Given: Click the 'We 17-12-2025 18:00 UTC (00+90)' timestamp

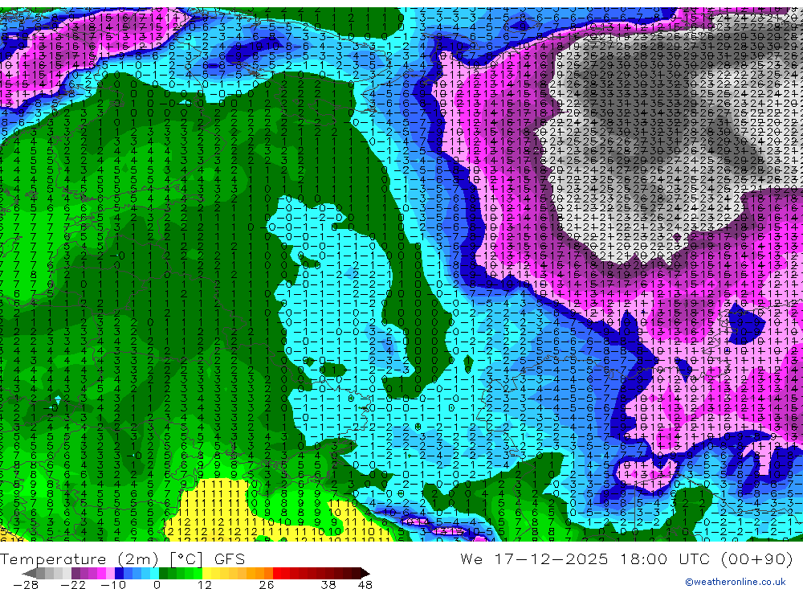Looking at the screenshot, I should 626,558.
